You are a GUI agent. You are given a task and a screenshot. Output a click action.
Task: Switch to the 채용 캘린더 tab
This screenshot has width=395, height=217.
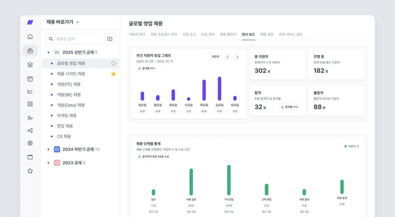tap(228, 34)
